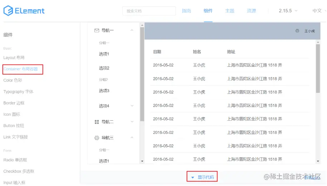Click the triangle icon next to 显示代码
This screenshot has height=186, width=327.
[x=192, y=177]
